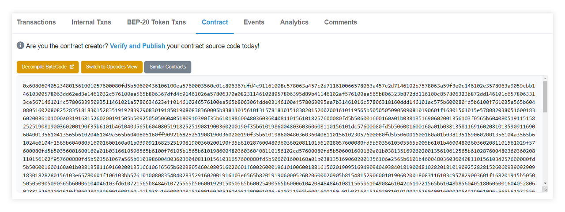Go to the Analytics tab
The width and height of the screenshot is (565, 212).
click(x=294, y=22)
